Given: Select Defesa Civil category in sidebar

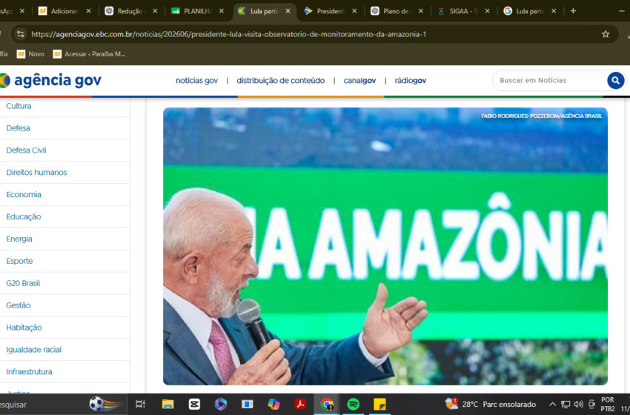Looking at the screenshot, I should (x=26, y=150).
